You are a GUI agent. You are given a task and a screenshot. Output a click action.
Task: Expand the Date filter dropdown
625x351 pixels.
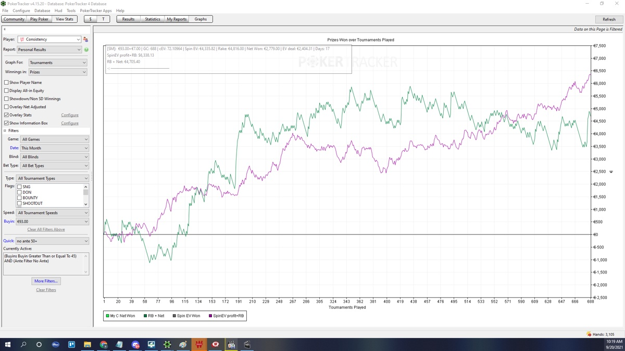pyautogui.click(x=54, y=148)
